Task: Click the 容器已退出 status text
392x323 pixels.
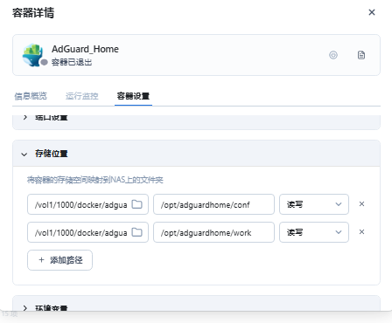Action: (72, 62)
